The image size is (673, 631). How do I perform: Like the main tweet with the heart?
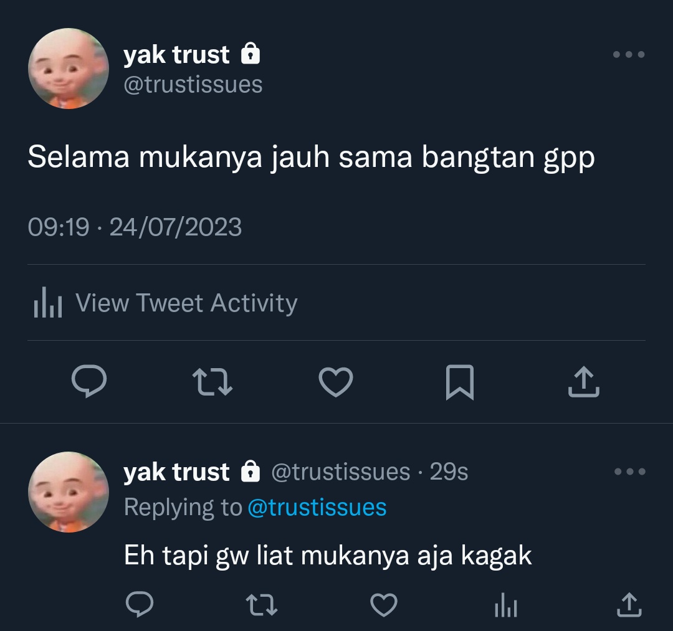(336, 382)
